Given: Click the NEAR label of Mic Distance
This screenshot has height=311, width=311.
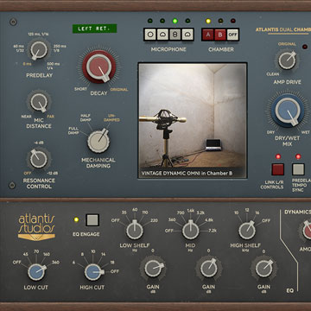Looking at the screenshot, I should click(26, 117).
